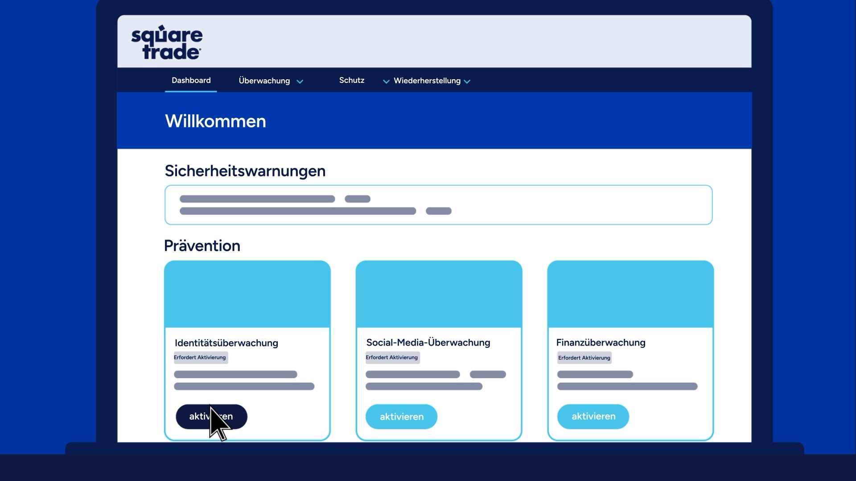Open the Überwachung menu
This screenshot has width=856, height=481.
[x=264, y=81]
